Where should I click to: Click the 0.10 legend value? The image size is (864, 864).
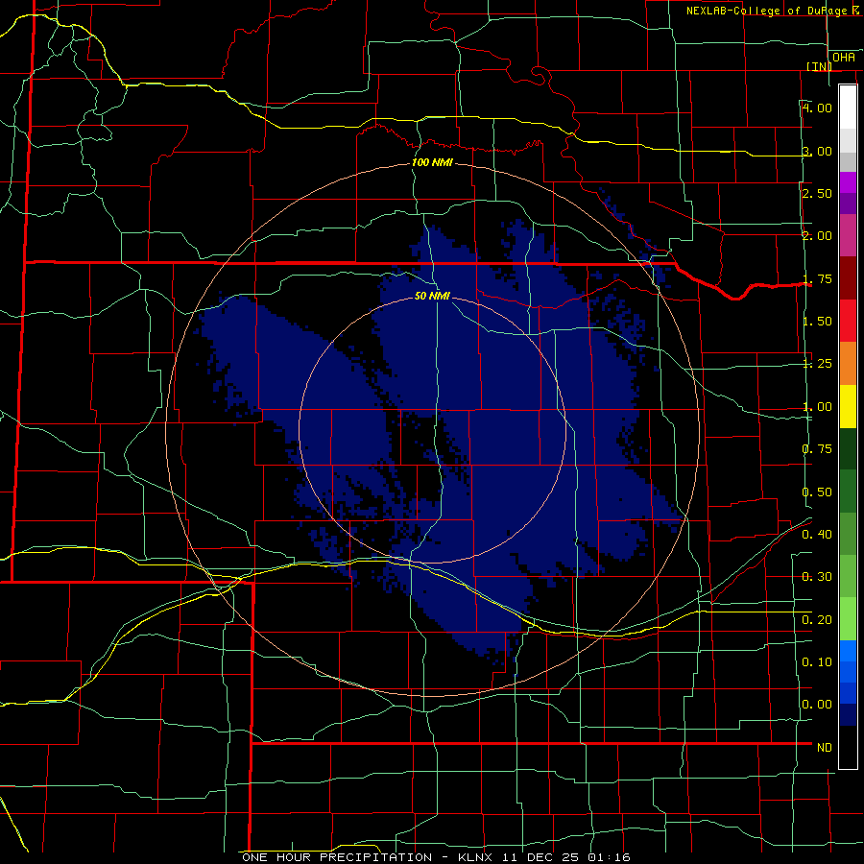(x=817, y=661)
